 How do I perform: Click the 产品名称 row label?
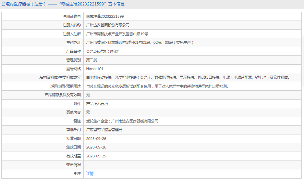click(73, 51)
